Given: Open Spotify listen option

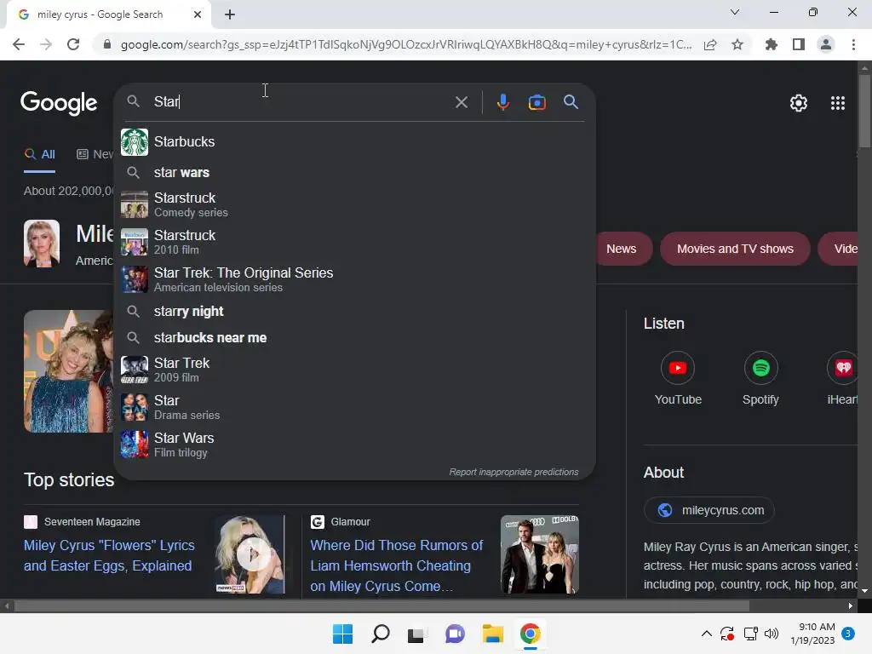Looking at the screenshot, I should tap(760, 379).
